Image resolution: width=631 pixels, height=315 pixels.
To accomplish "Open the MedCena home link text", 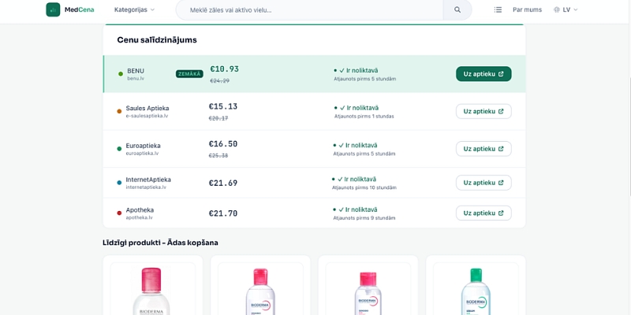I will (x=80, y=9).
